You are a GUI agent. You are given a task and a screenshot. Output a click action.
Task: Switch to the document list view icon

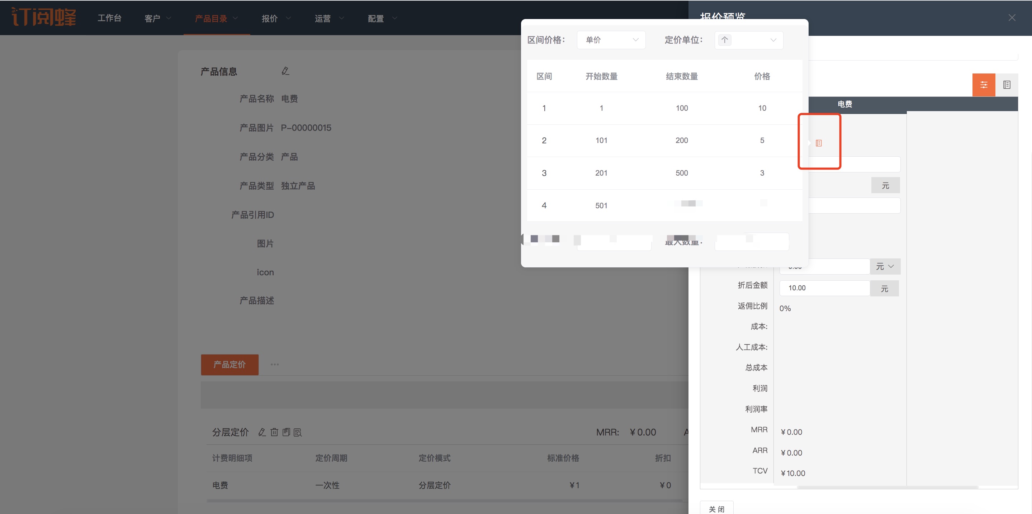1006,85
